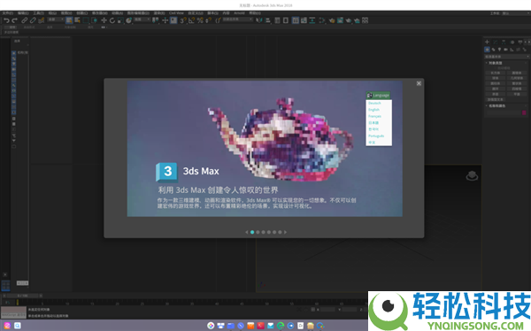The width and height of the screenshot is (531, 331).
Task: Toggle the Scene Explorer
Action: point(277,20)
